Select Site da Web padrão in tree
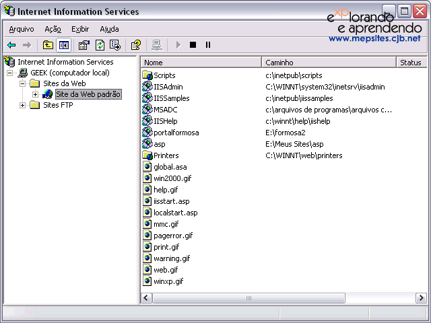Image resolution: width=431 pixels, height=323 pixels. coord(88,94)
